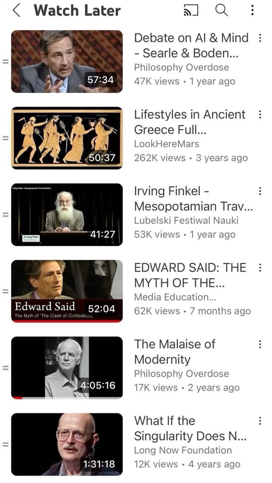
Task: Open the search magnifier icon
Action: click(221, 10)
